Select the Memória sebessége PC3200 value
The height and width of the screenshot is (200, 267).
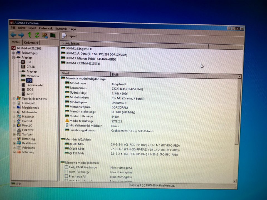pyautogui.click(x=123, y=112)
